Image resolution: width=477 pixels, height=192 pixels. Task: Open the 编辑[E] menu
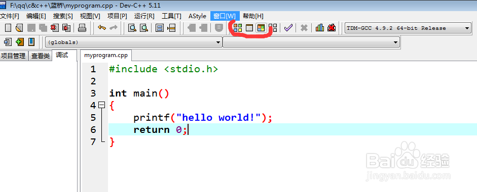tap(36, 16)
